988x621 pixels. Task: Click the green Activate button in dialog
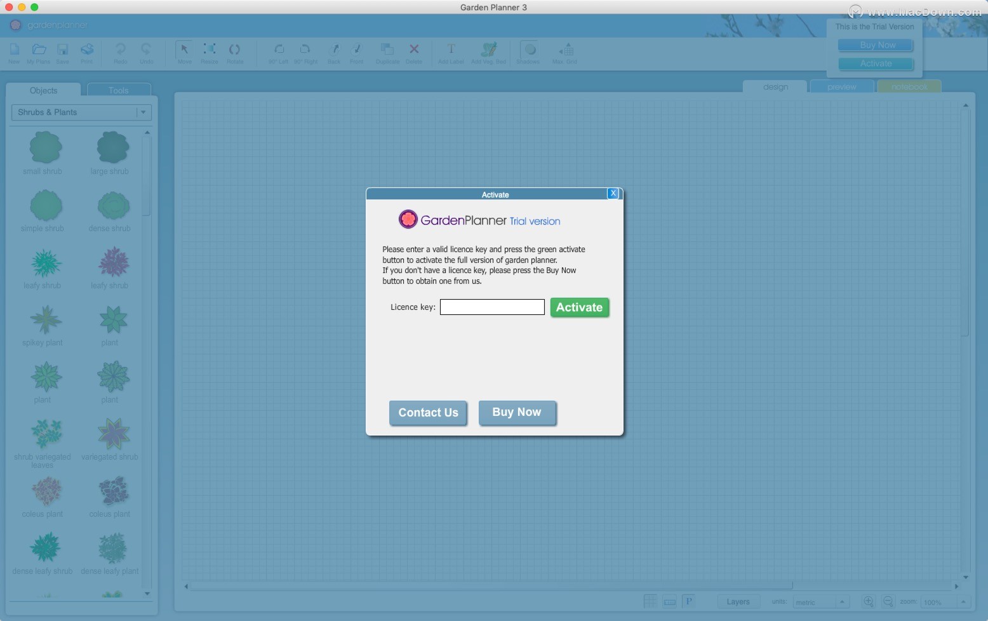(x=580, y=307)
